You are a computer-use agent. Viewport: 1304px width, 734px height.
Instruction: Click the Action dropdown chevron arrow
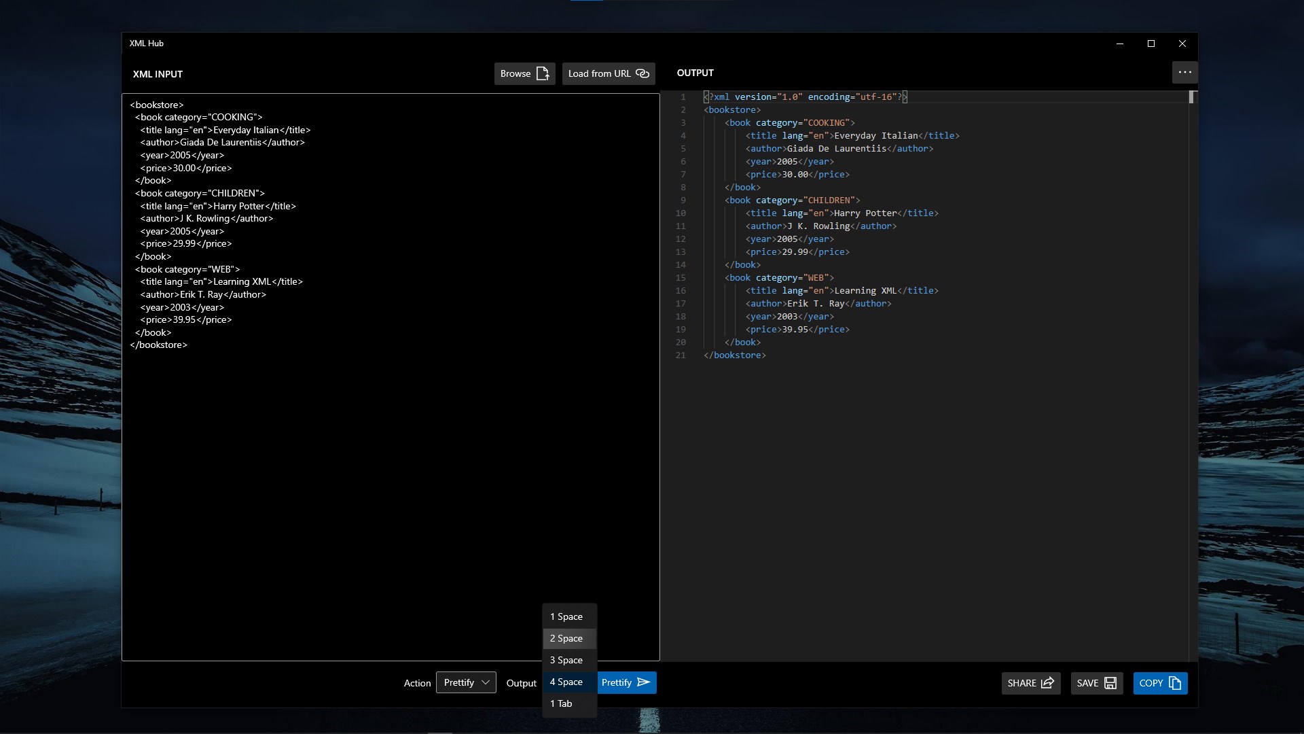click(485, 682)
